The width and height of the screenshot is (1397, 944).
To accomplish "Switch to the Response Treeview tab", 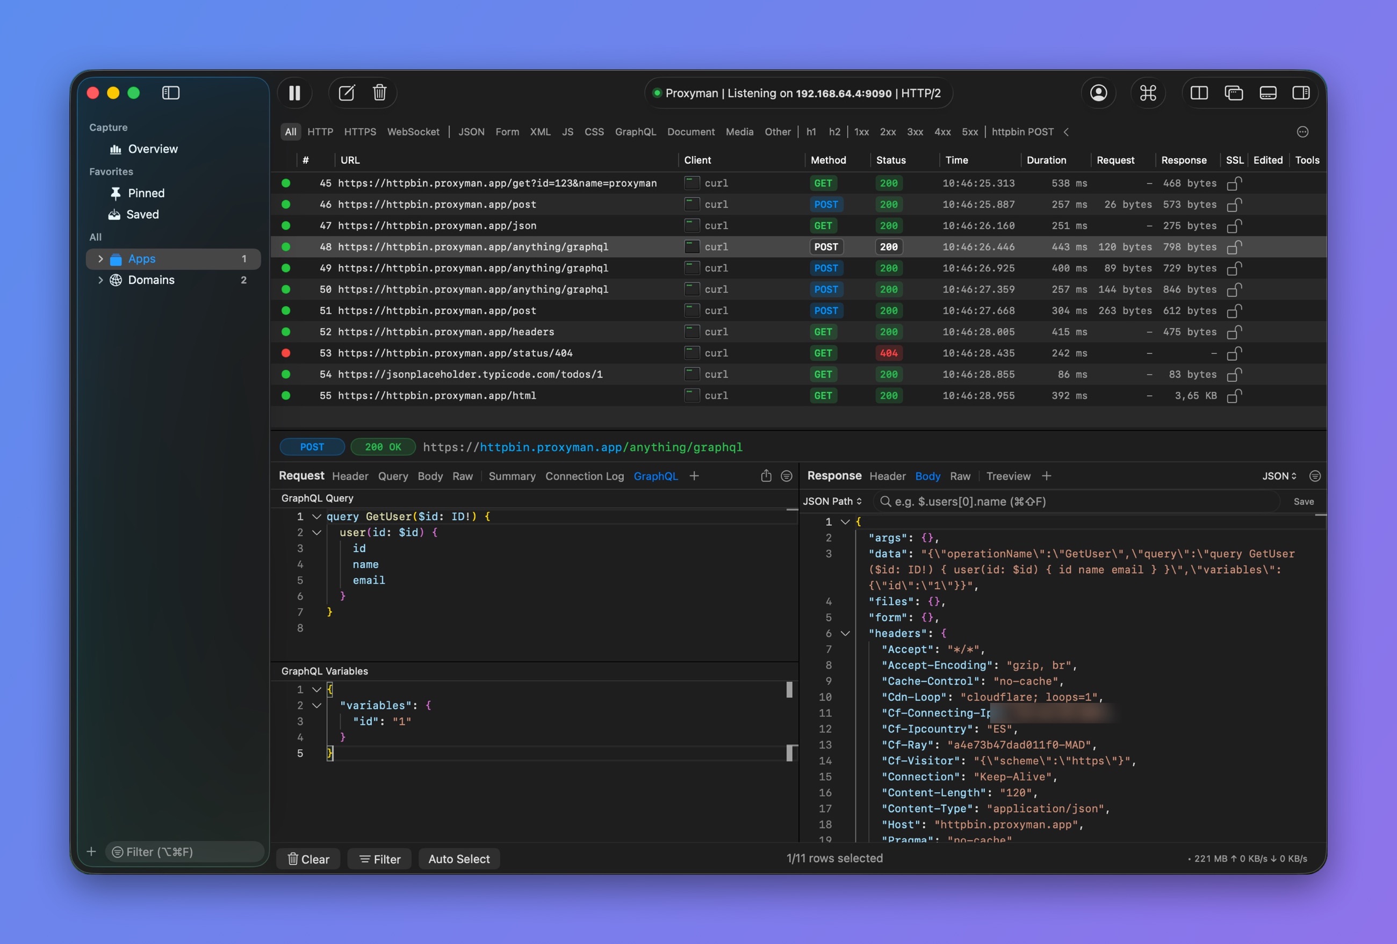I will pyautogui.click(x=1008, y=476).
